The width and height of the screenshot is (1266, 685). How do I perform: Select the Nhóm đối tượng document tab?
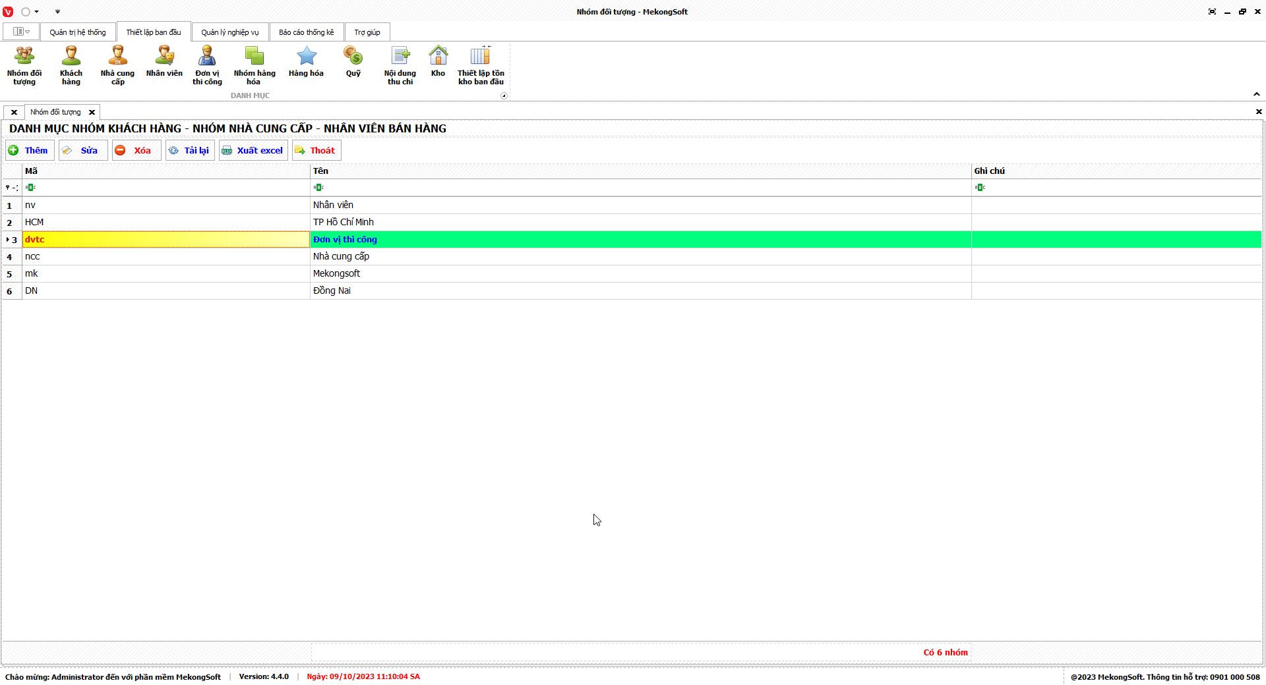click(x=55, y=112)
